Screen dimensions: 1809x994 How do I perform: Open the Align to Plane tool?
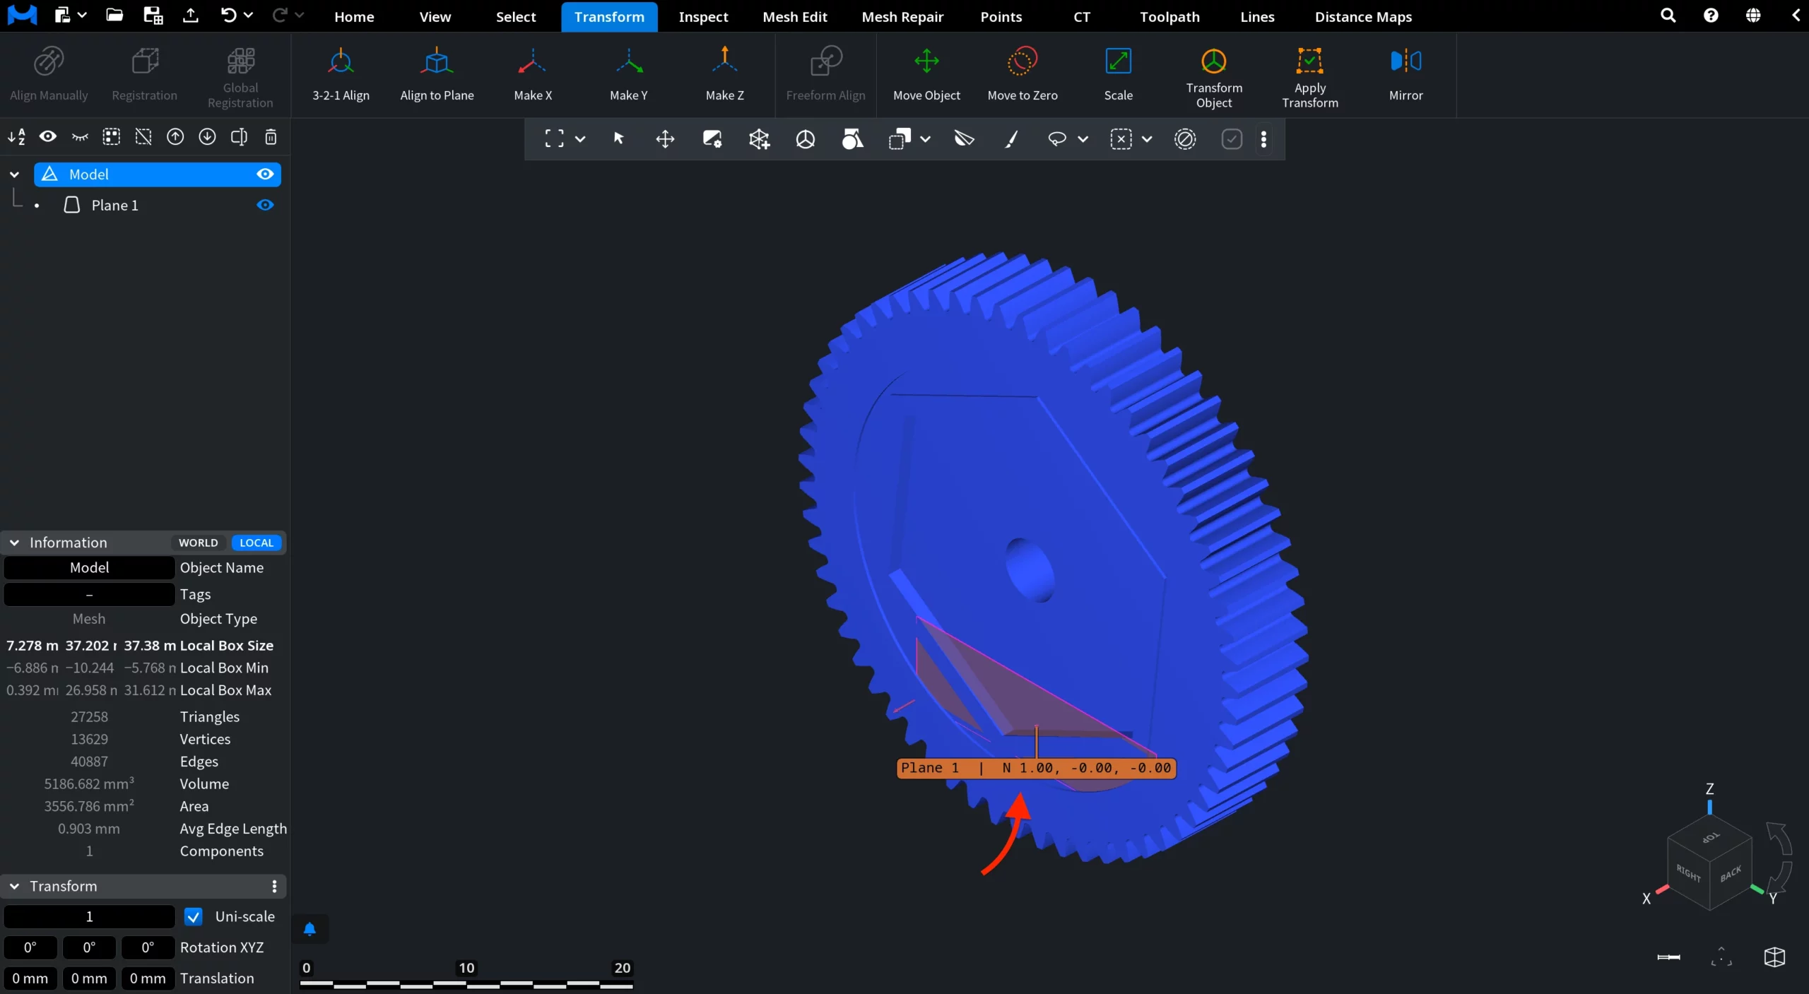437,74
